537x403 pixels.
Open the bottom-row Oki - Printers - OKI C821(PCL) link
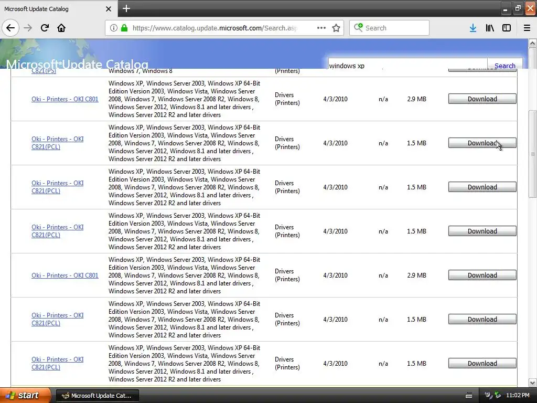58,363
